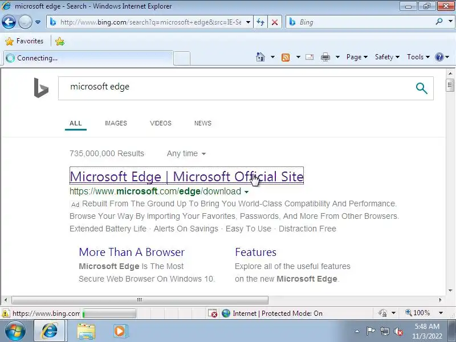
Task: Click the vertical scrollbar up arrow
Action: (x=450, y=74)
